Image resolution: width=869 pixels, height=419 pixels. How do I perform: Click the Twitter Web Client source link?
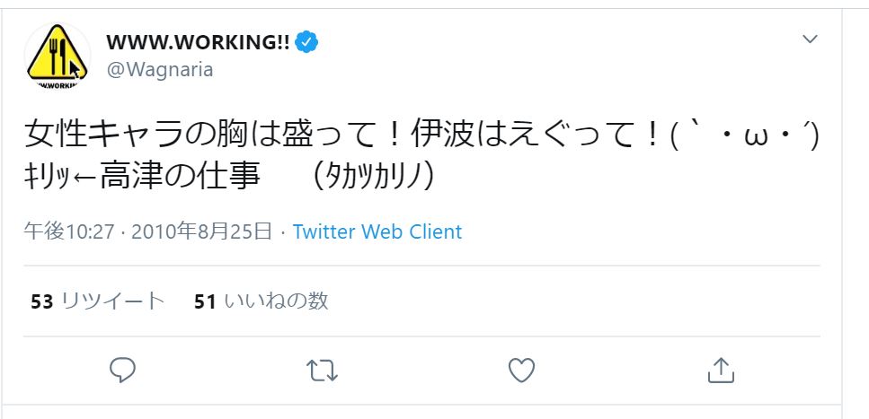click(x=377, y=231)
